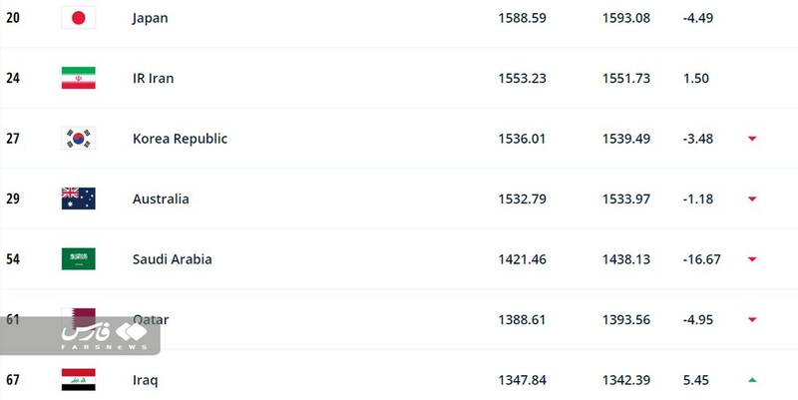Open the Saudi Arabia team link
The height and width of the screenshot is (400, 798).
coord(172,259)
